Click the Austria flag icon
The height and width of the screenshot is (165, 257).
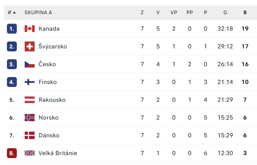pyautogui.click(x=30, y=100)
